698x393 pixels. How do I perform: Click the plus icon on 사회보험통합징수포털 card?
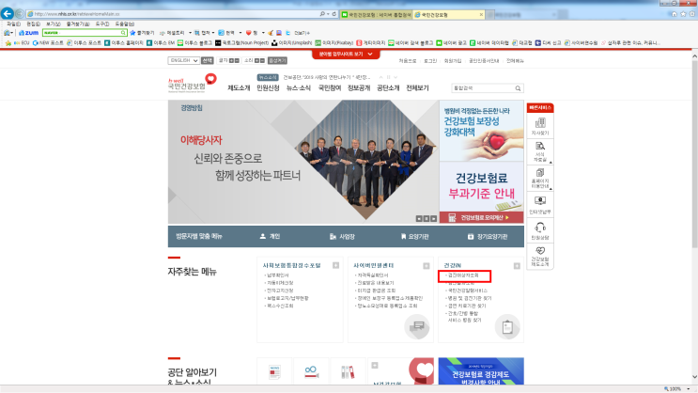(x=335, y=265)
